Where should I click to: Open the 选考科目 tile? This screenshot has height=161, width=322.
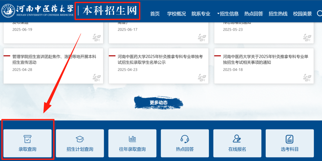coord(290,143)
